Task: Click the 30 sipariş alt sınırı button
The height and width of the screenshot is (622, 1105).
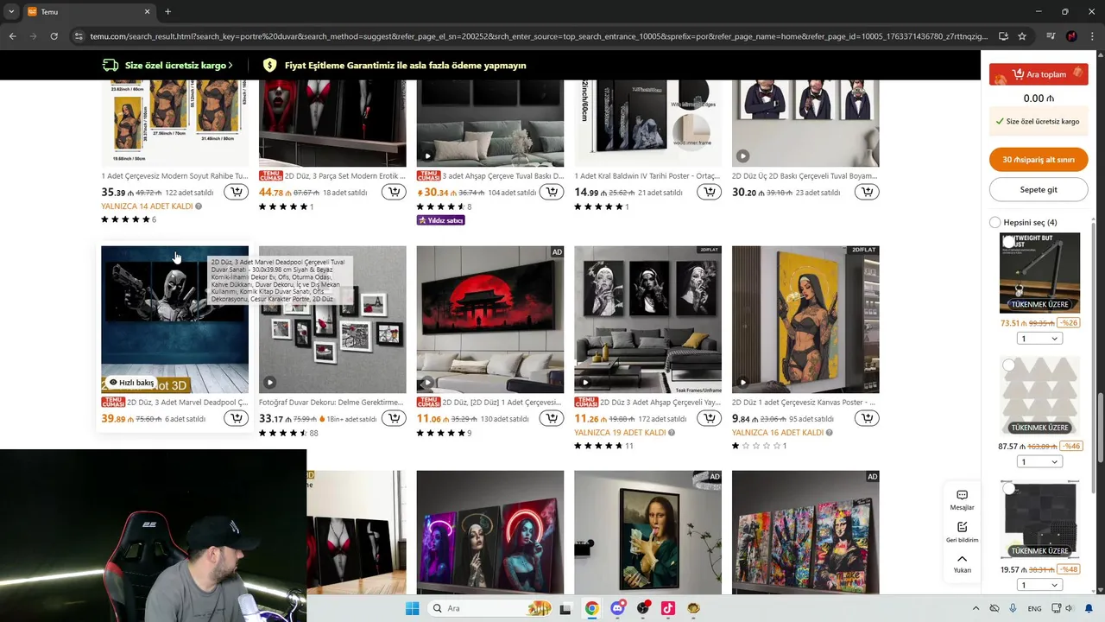Action: [1039, 160]
